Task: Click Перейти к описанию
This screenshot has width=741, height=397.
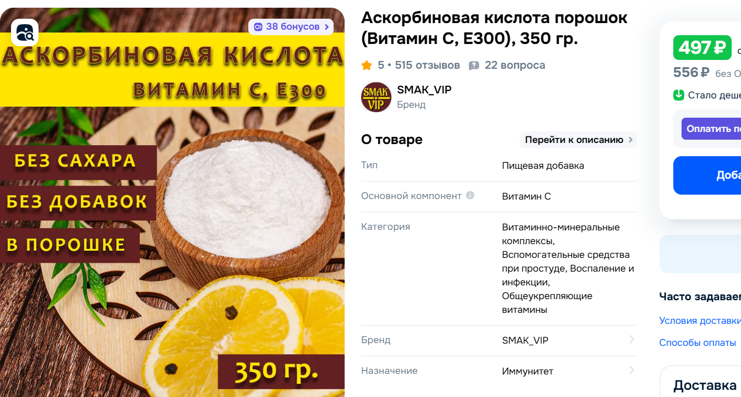Action: pyautogui.click(x=578, y=140)
